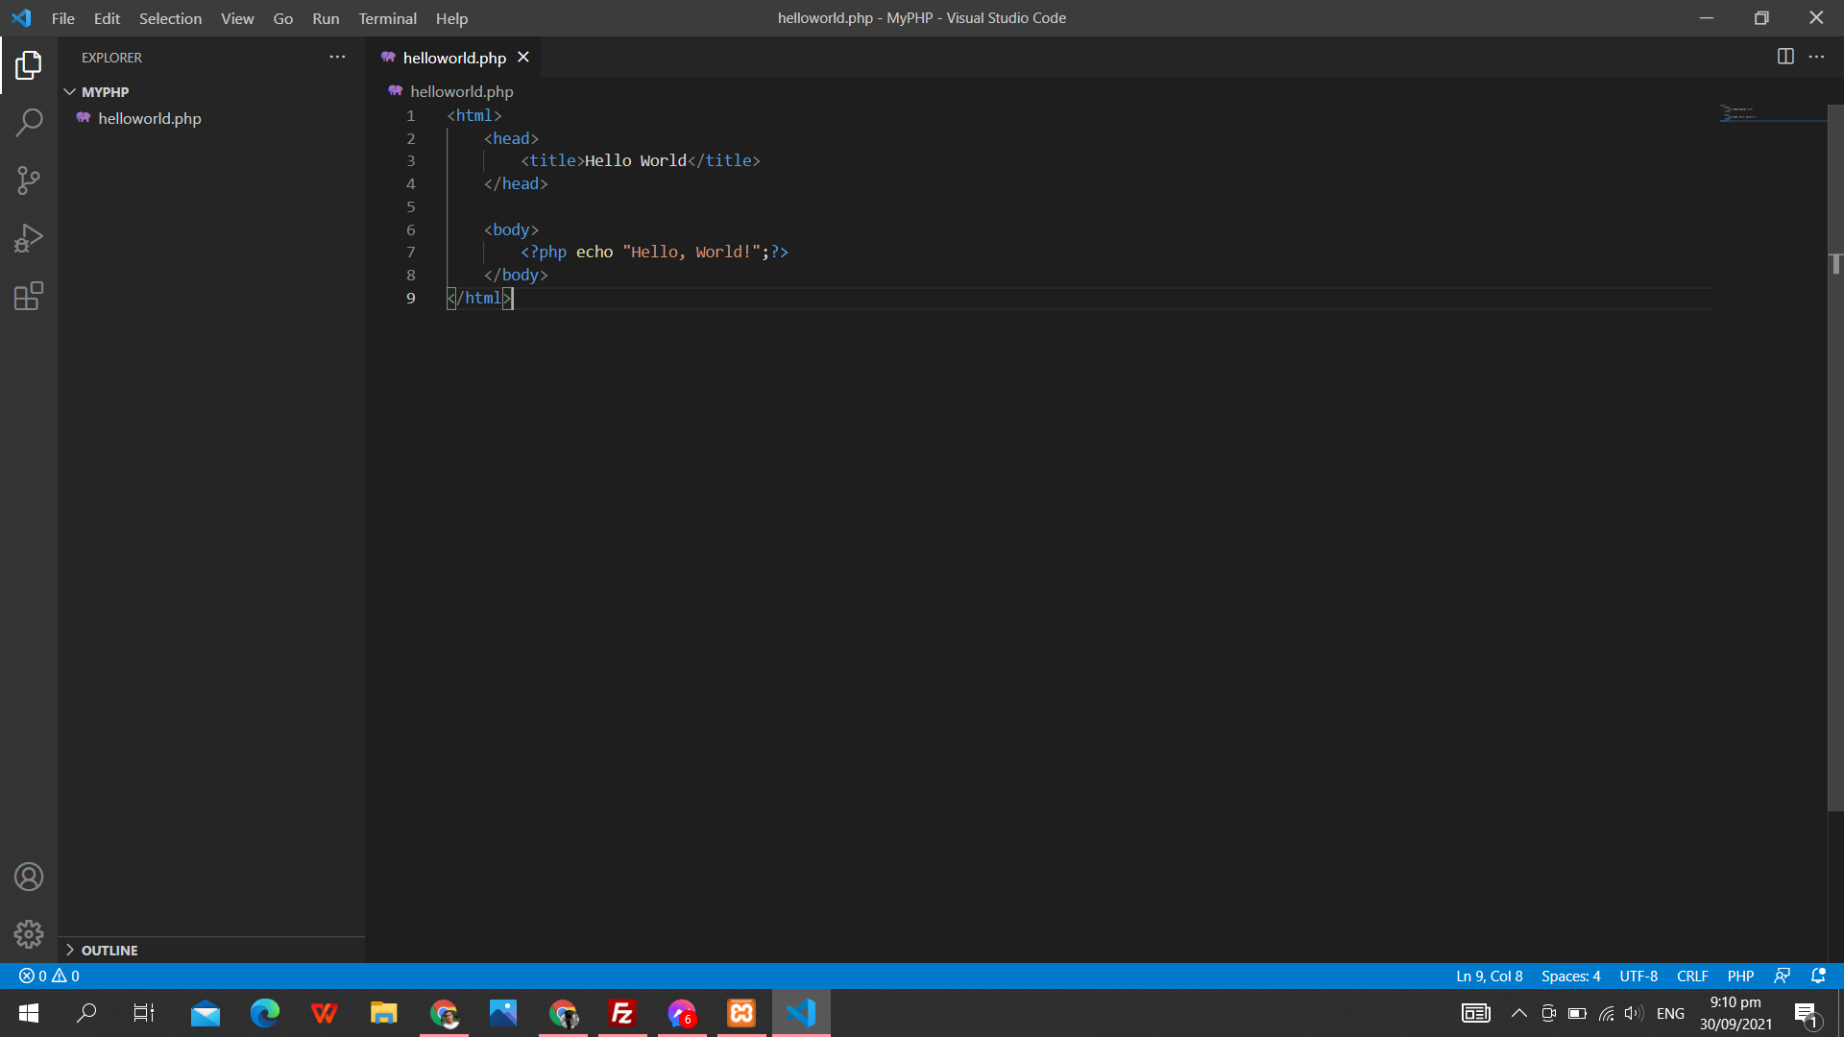Viewport: 1844px width, 1037px height.
Task: Open errors and warnings problems panel
Action: 49,976
